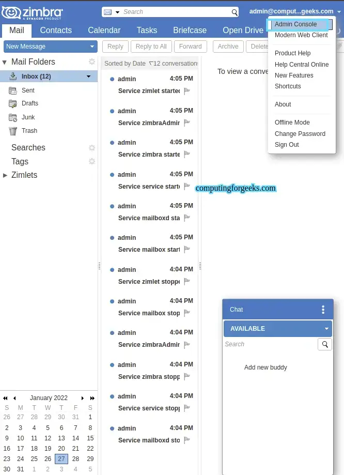Go to next month in mini calendar
Screen dimensions: 344x475
point(82,398)
